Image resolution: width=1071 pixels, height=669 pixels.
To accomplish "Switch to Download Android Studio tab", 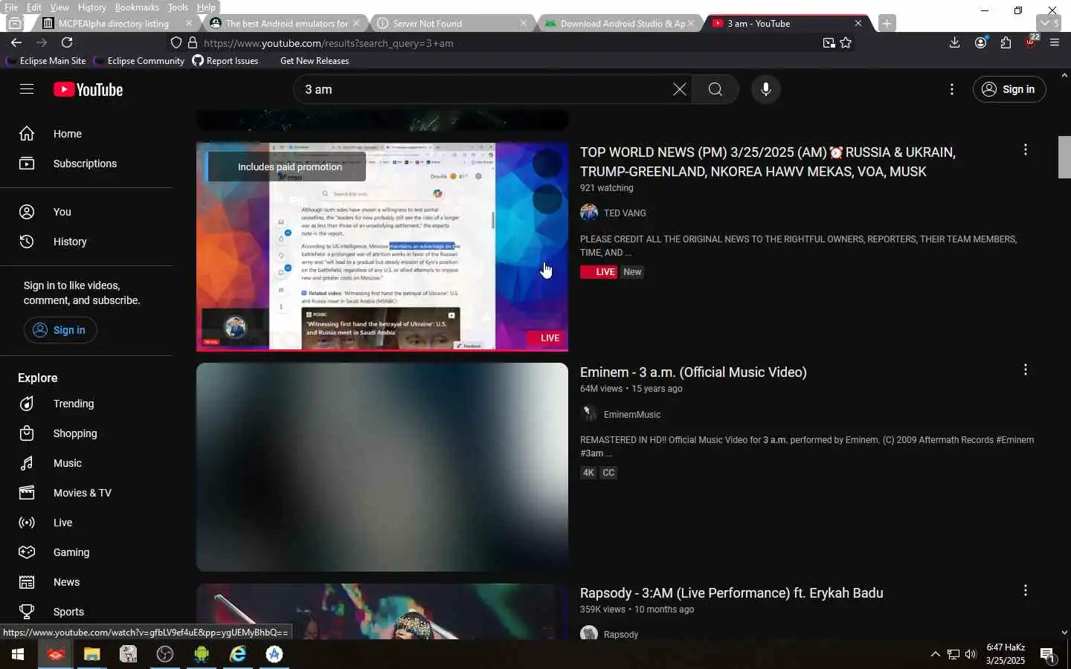I will 620,23.
